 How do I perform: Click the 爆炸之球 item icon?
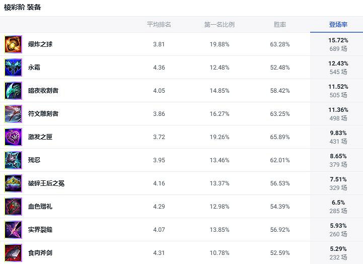(13, 44)
